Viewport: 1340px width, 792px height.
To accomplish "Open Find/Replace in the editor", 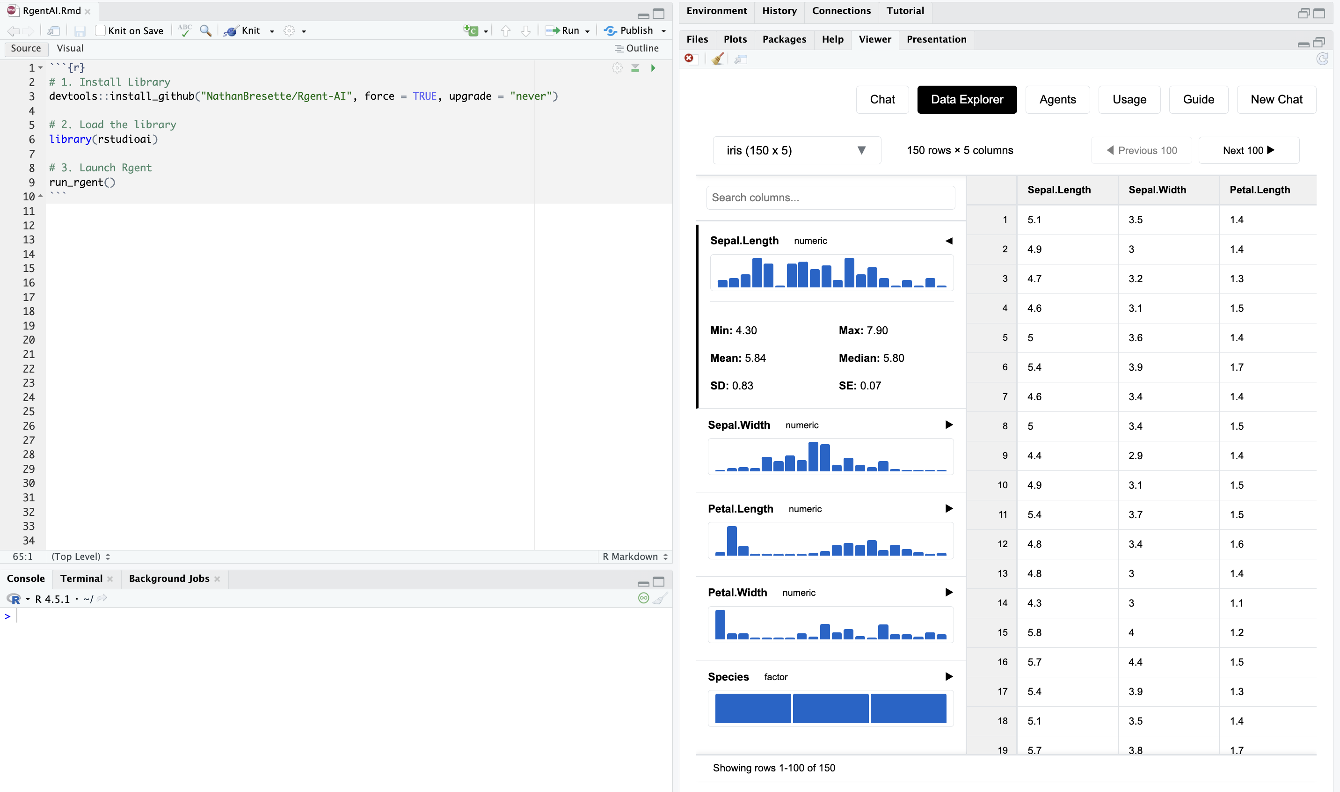I will 205,30.
